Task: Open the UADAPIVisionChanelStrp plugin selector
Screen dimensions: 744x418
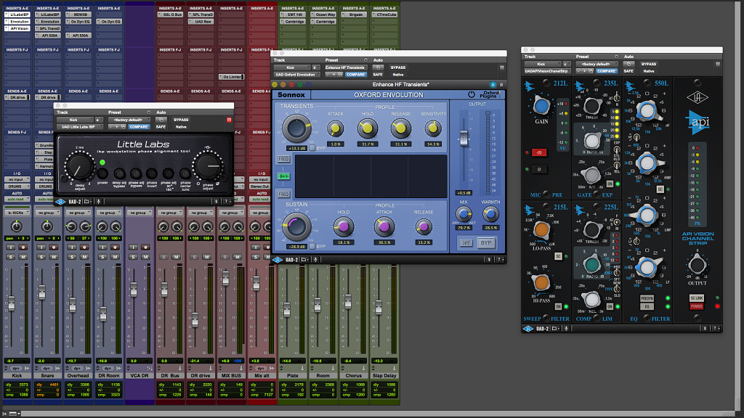Action: 546,71
